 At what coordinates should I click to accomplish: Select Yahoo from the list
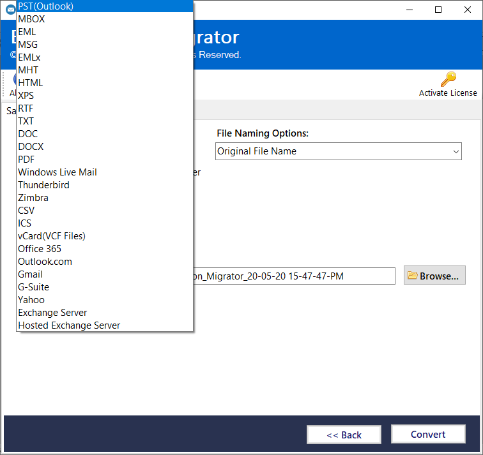tap(105, 300)
